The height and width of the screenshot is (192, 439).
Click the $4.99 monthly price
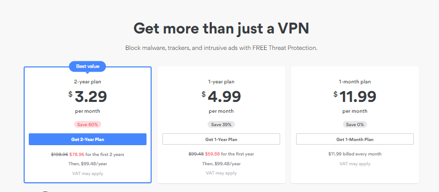(x=221, y=96)
